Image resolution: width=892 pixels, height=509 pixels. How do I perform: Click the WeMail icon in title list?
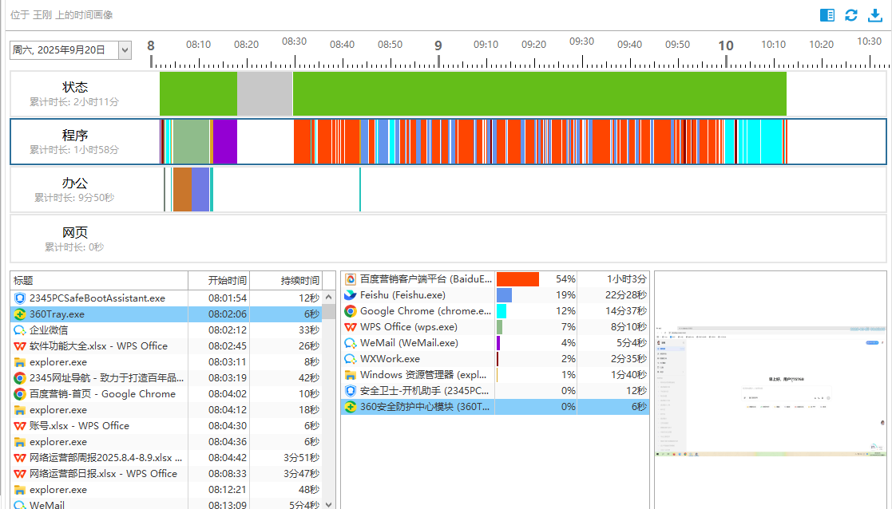point(20,504)
